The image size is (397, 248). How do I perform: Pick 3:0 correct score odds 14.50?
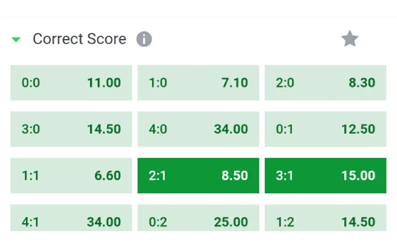pos(71,129)
